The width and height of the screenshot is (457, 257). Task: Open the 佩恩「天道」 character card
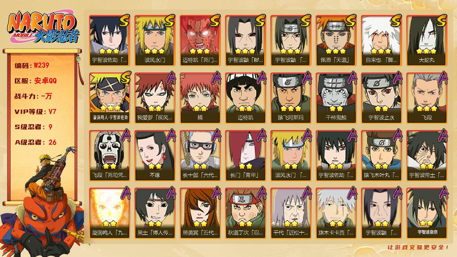(x=336, y=41)
